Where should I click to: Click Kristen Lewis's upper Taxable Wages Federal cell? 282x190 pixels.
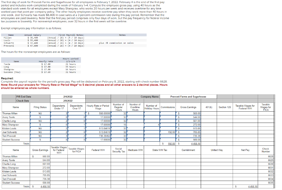pyautogui.click(x=245, y=128)
